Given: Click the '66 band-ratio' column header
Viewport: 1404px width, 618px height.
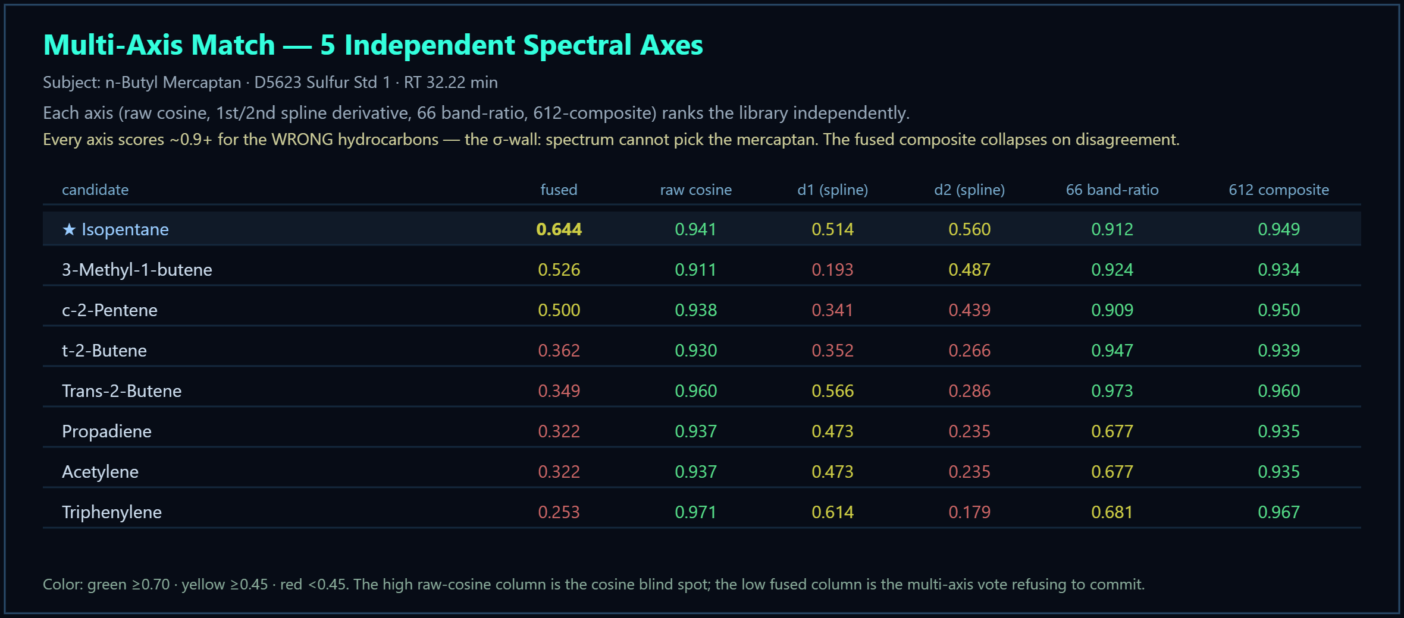Looking at the screenshot, I should point(1112,190).
